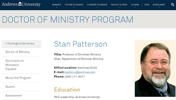Open the Faculty & Staff menu
Image resolution: width=176 pixels, height=100 pixels.
coord(119,5)
